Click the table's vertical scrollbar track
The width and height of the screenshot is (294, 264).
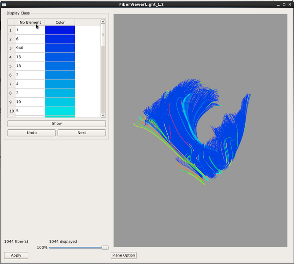[x=103, y=79]
